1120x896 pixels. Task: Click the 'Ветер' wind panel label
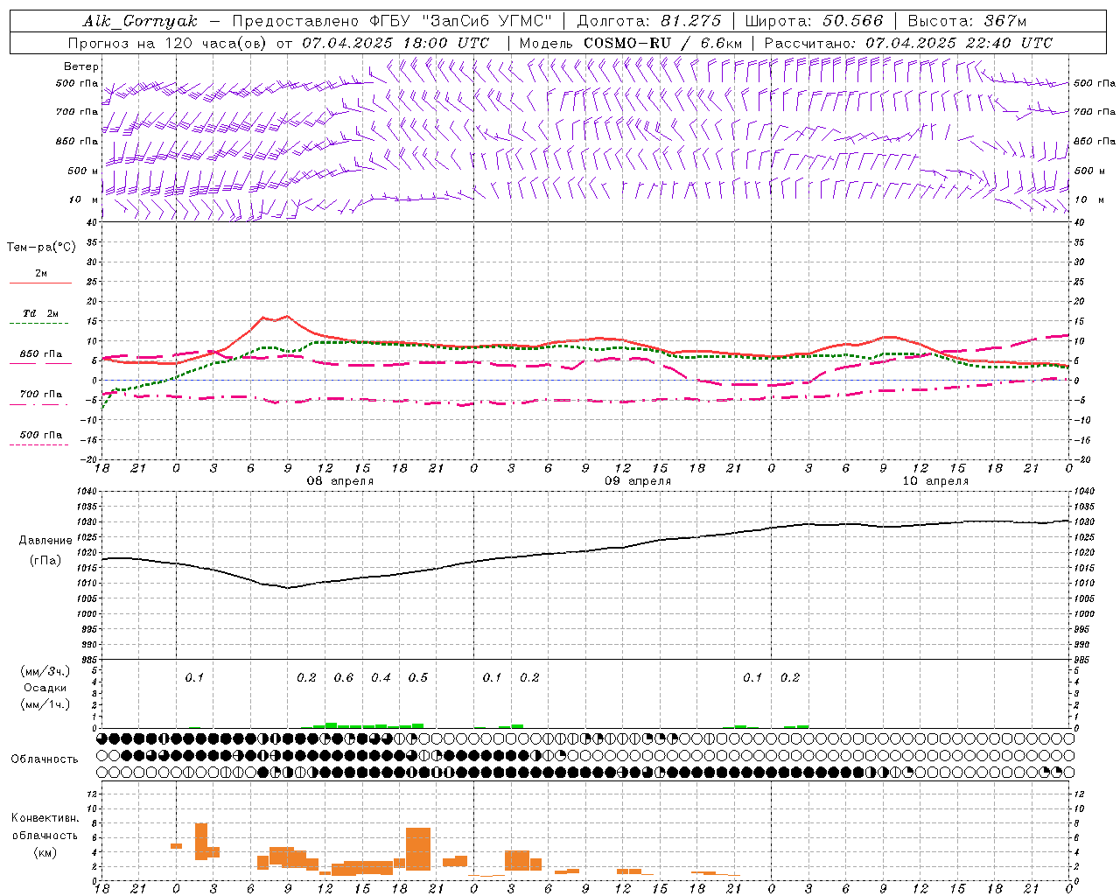click(81, 66)
